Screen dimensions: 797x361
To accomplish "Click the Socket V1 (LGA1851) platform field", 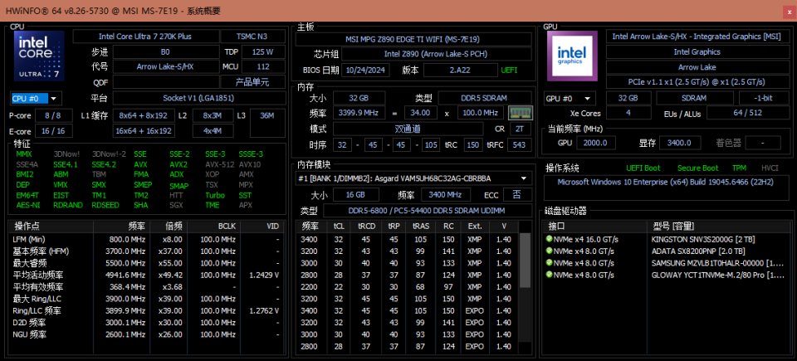I will pyautogui.click(x=198, y=98).
